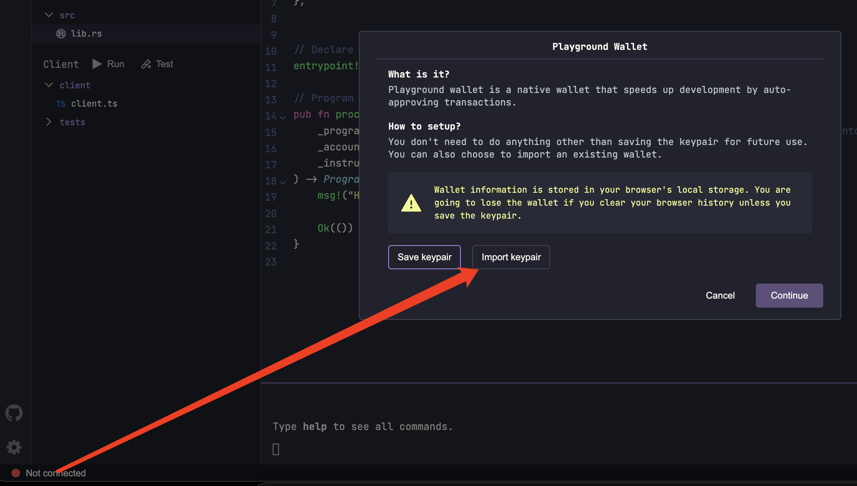Screen dimensions: 857x486
Task: Open lib.rs in the file explorer
Action: point(87,33)
